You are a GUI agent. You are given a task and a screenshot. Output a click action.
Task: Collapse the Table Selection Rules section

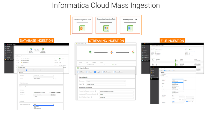(19, 83)
